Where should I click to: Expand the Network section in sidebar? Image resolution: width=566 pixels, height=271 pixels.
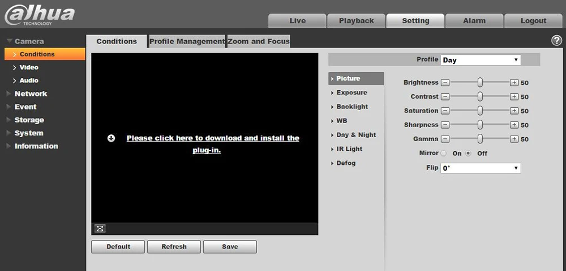pyautogui.click(x=27, y=94)
